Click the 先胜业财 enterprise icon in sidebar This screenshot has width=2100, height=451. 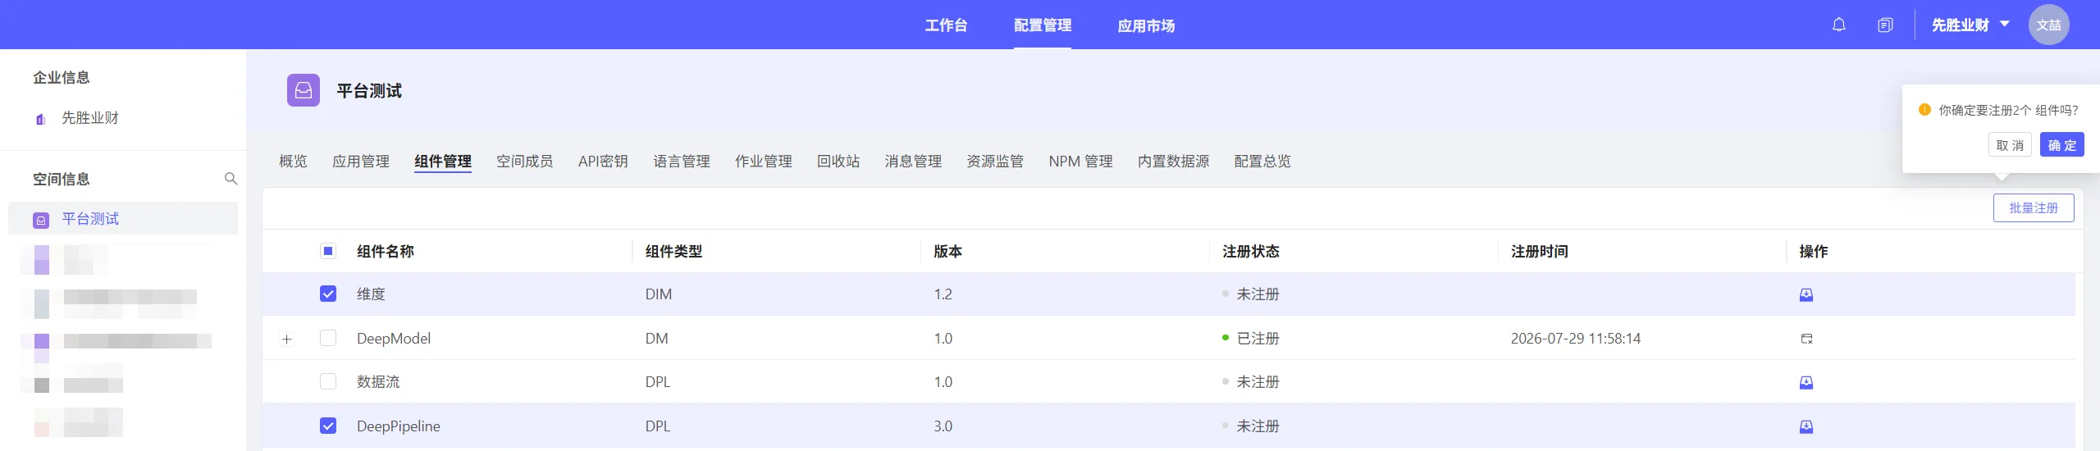click(41, 119)
